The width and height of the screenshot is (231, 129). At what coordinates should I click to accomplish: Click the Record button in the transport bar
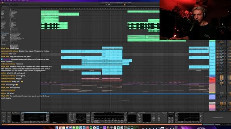click(x=110, y=5)
